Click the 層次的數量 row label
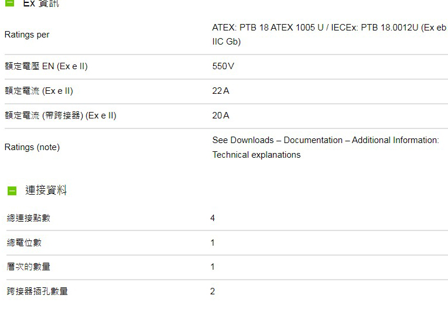Image resolution: width=448 pixels, height=309 pixels. tap(28, 267)
